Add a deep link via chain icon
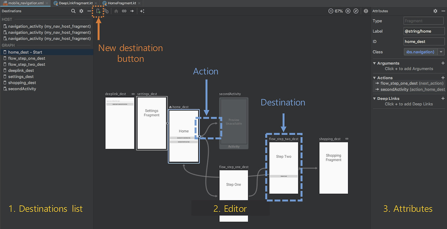The width and height of the screenshot is (447, 229). coord(124,11)
